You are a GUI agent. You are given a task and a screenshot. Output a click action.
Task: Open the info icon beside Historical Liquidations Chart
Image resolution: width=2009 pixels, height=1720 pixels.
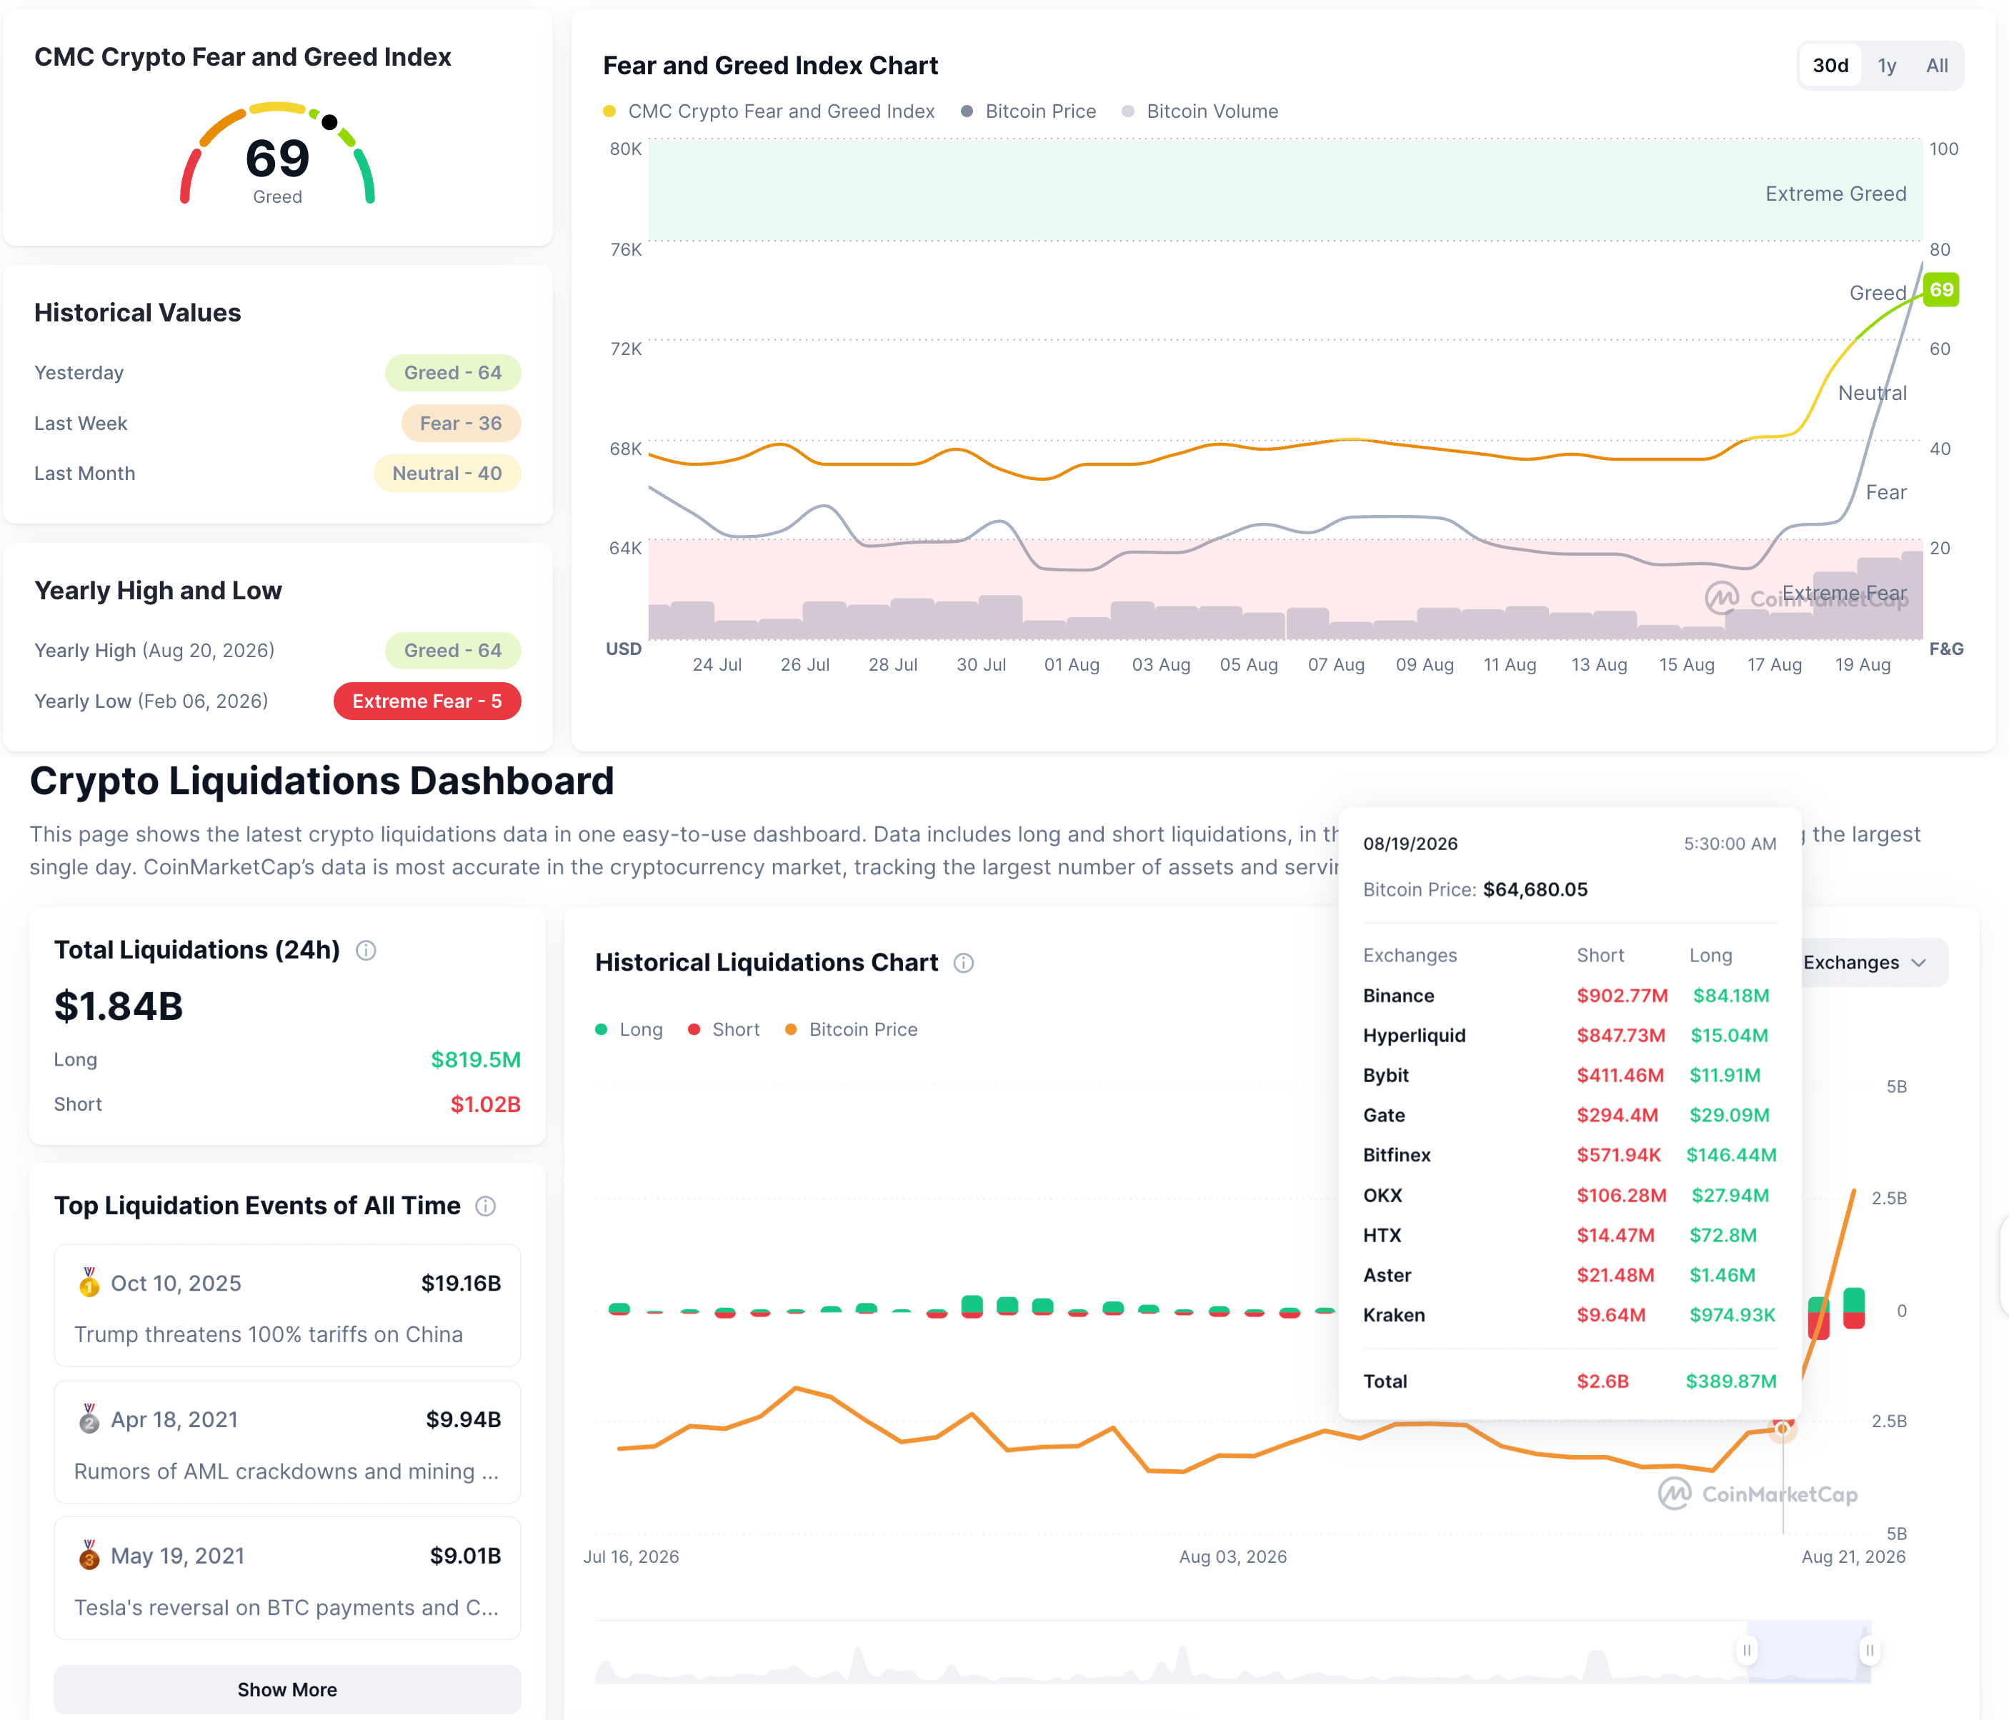[x=964, y=963]
